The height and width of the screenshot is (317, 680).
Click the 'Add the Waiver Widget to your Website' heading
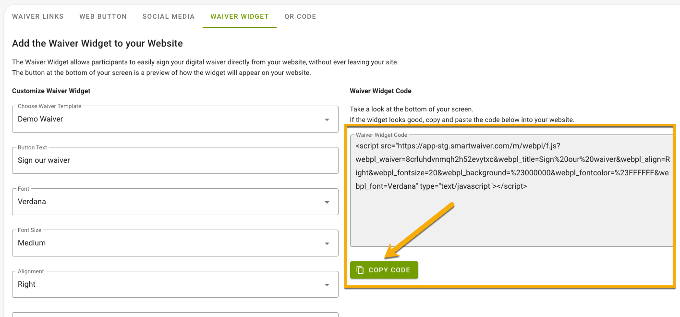point(97,43)
